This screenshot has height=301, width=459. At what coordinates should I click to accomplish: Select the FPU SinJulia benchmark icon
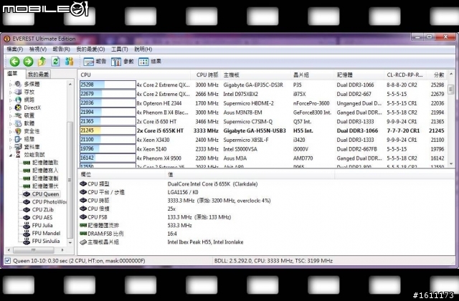(x=27, y=242)
